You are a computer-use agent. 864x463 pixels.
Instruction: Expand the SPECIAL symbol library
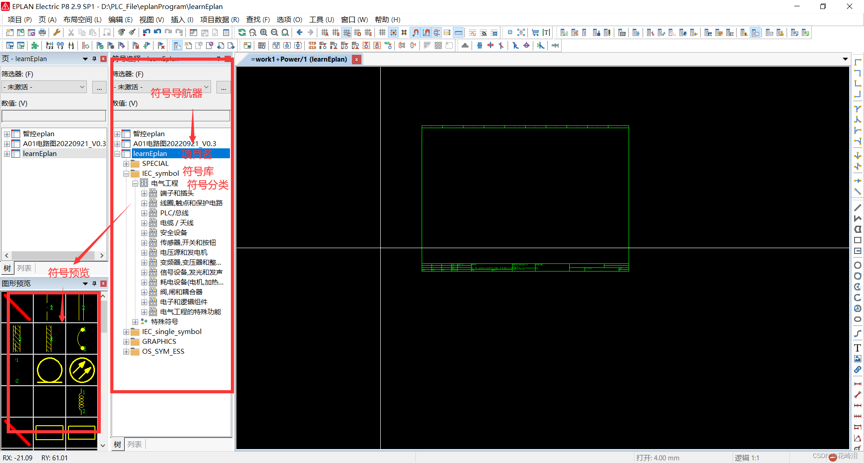point(126,164)
